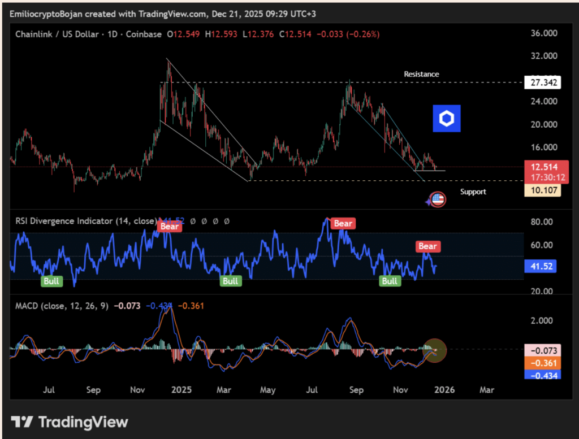
Task: Click the rightmost red Bear label on RSI
Action: coord(427,246)
